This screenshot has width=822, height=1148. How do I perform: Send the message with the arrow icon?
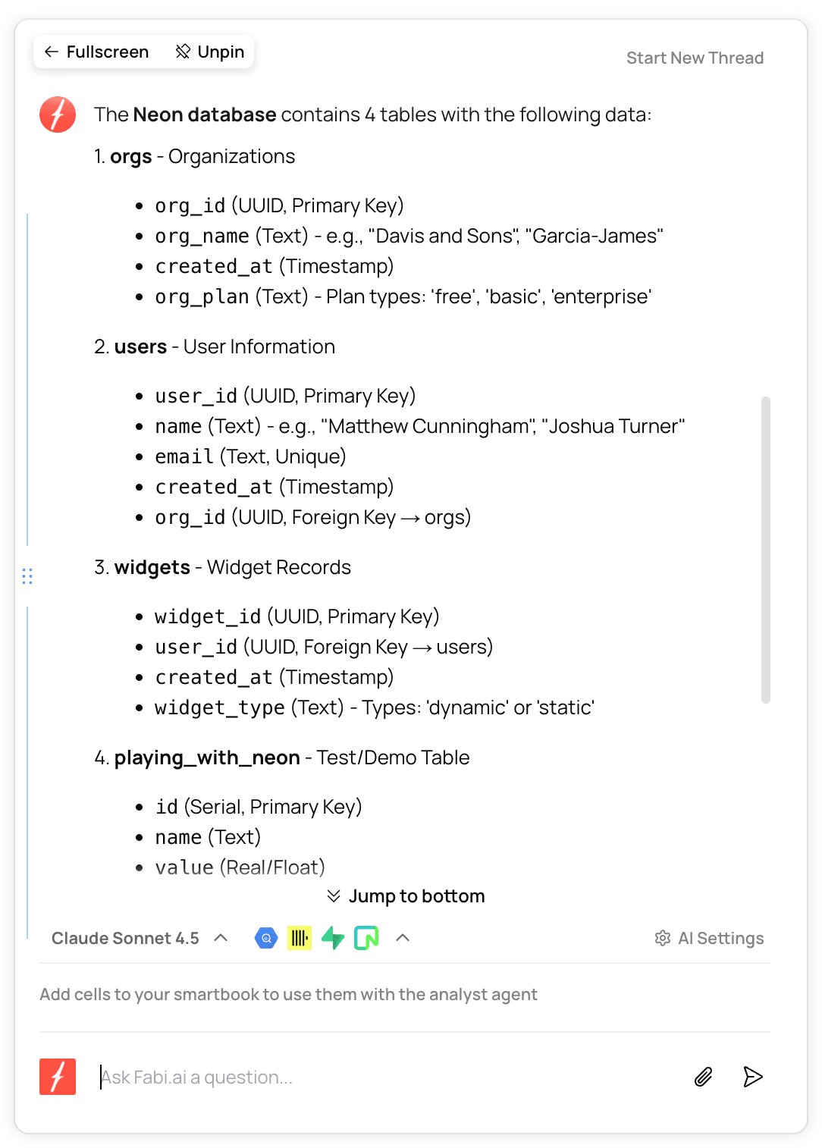pyautogui.click(x=752, y=1077)
